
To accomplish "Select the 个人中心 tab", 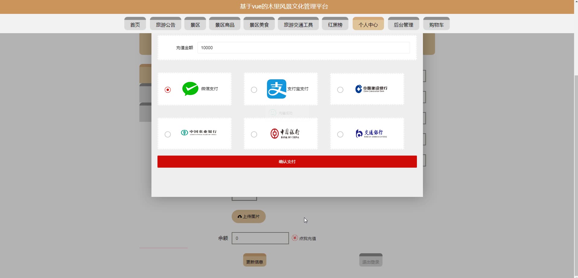I will (368, 24).
